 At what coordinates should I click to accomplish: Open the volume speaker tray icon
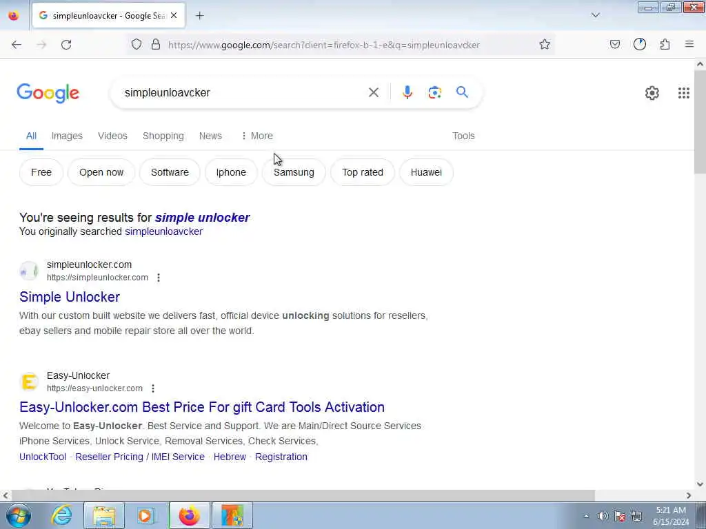[603, 516]
